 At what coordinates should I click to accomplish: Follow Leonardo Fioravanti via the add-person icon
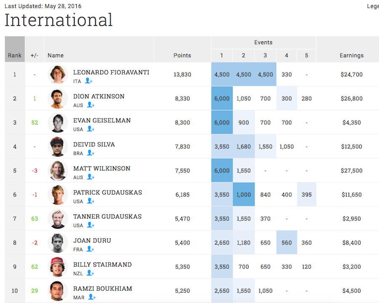[89, 81]
